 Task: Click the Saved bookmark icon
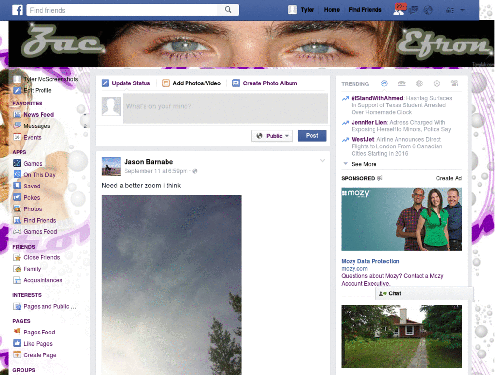coord(17,186)
